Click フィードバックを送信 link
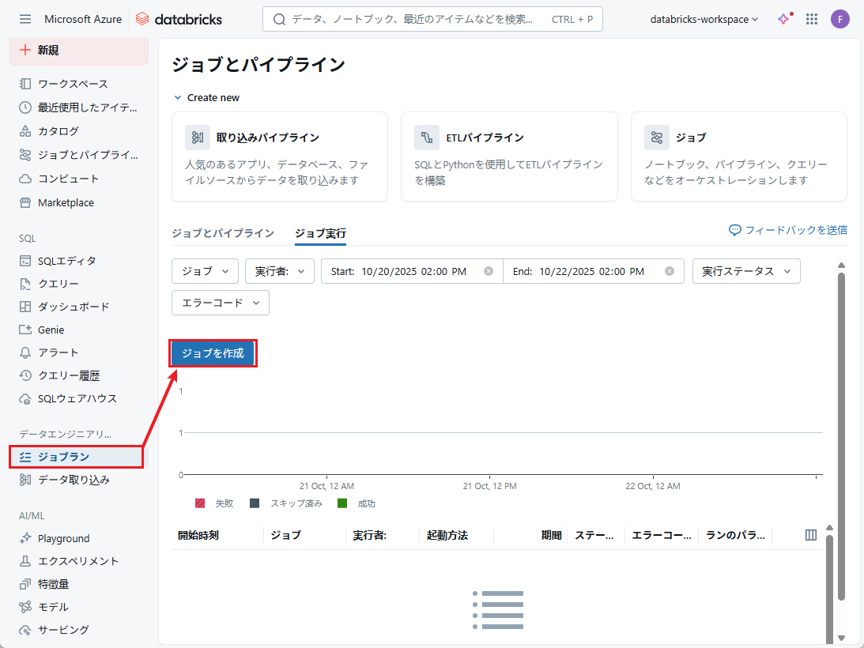Image resolution: width=864 pixels, height=648 pixels. tap(788, 230)
